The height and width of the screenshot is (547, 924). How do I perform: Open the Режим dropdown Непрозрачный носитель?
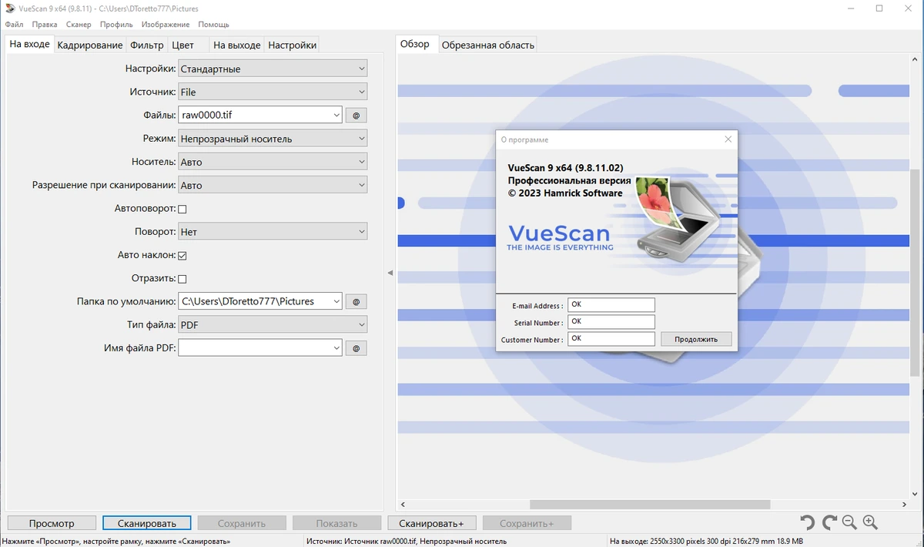pos(273,139)
